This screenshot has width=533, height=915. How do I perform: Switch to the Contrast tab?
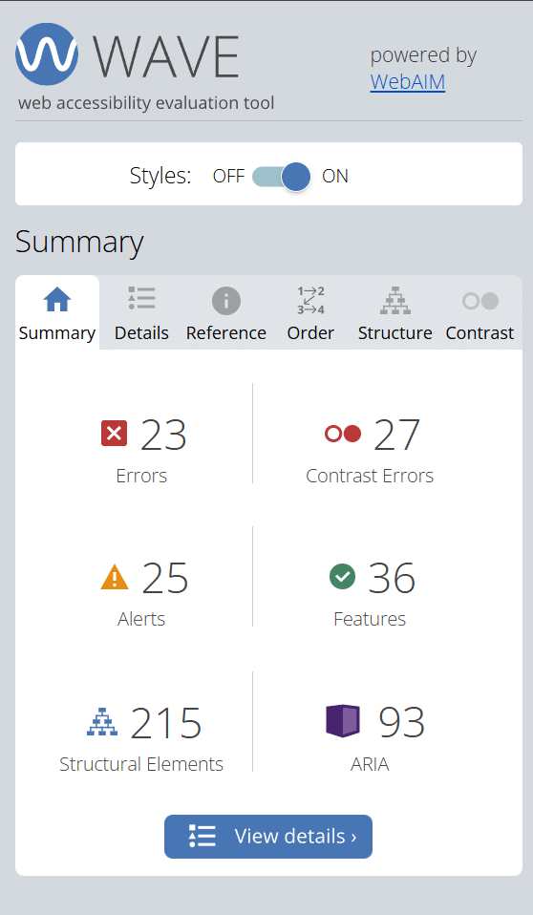click(480, 312)
